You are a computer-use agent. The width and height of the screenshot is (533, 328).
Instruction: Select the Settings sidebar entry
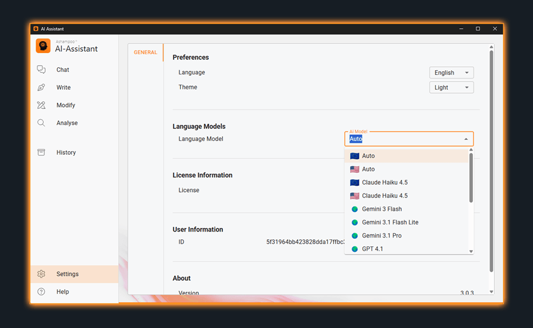pyautogui.click(x=75, y=274)
